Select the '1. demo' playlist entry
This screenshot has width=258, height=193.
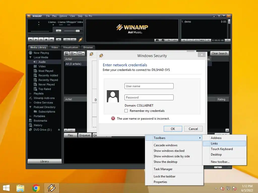(x=204, y=22)
